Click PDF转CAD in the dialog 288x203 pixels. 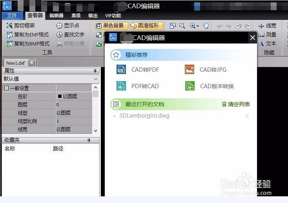[x=138, y=86]
